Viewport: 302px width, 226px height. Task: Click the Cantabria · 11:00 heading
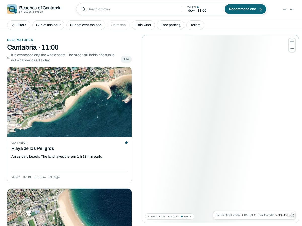[33, 47]
